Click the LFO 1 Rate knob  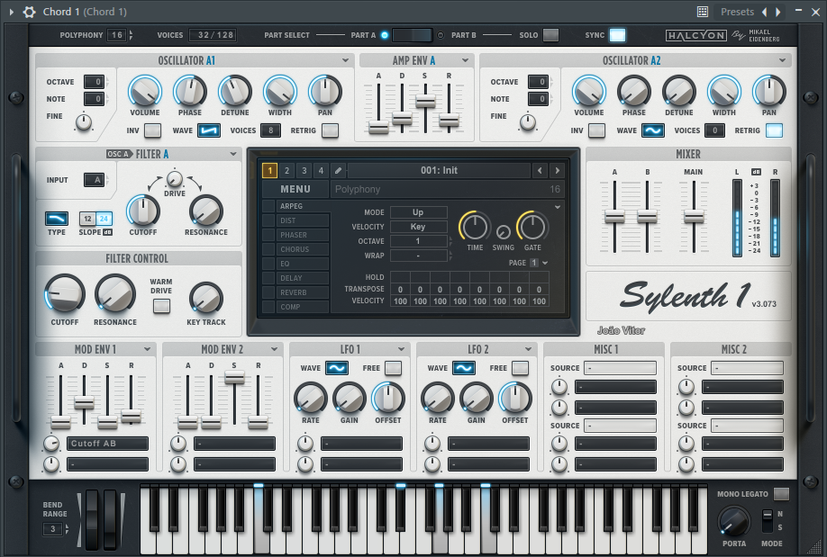[310, 398]
